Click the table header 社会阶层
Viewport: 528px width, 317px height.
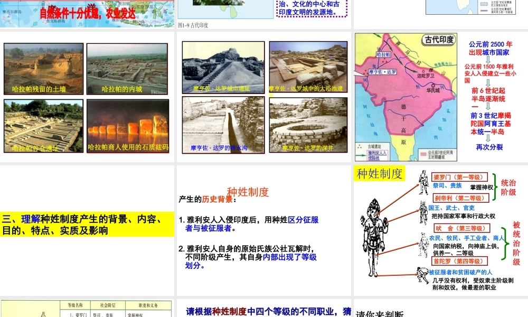coord(108,305)
